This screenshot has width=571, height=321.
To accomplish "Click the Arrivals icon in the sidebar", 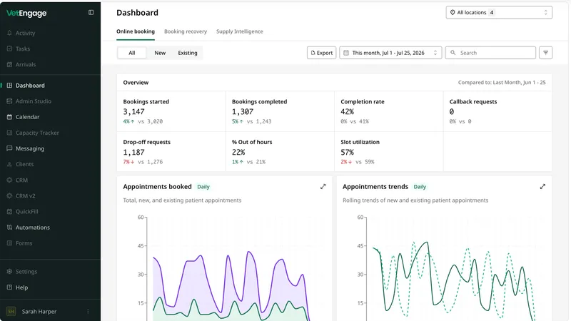I will pos(9,64).
